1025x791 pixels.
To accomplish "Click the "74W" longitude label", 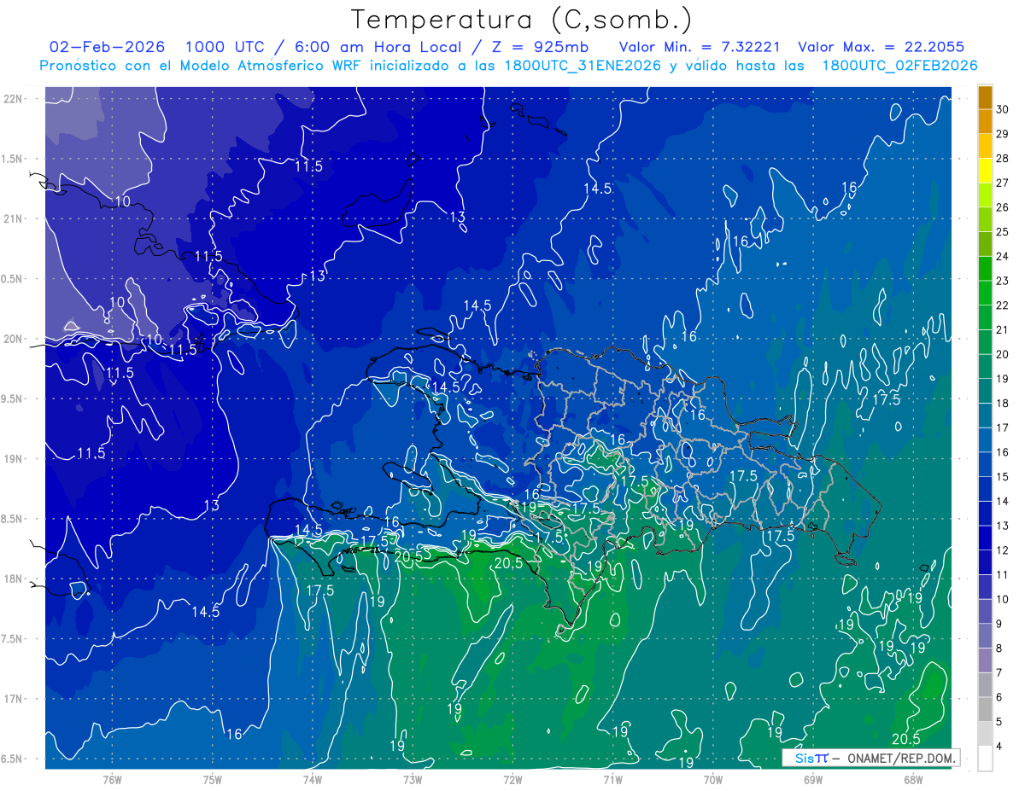I will [313, 780].
